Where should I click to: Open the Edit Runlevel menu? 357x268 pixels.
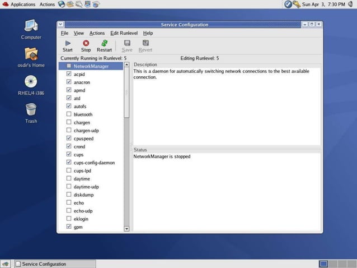pos(124,33)
